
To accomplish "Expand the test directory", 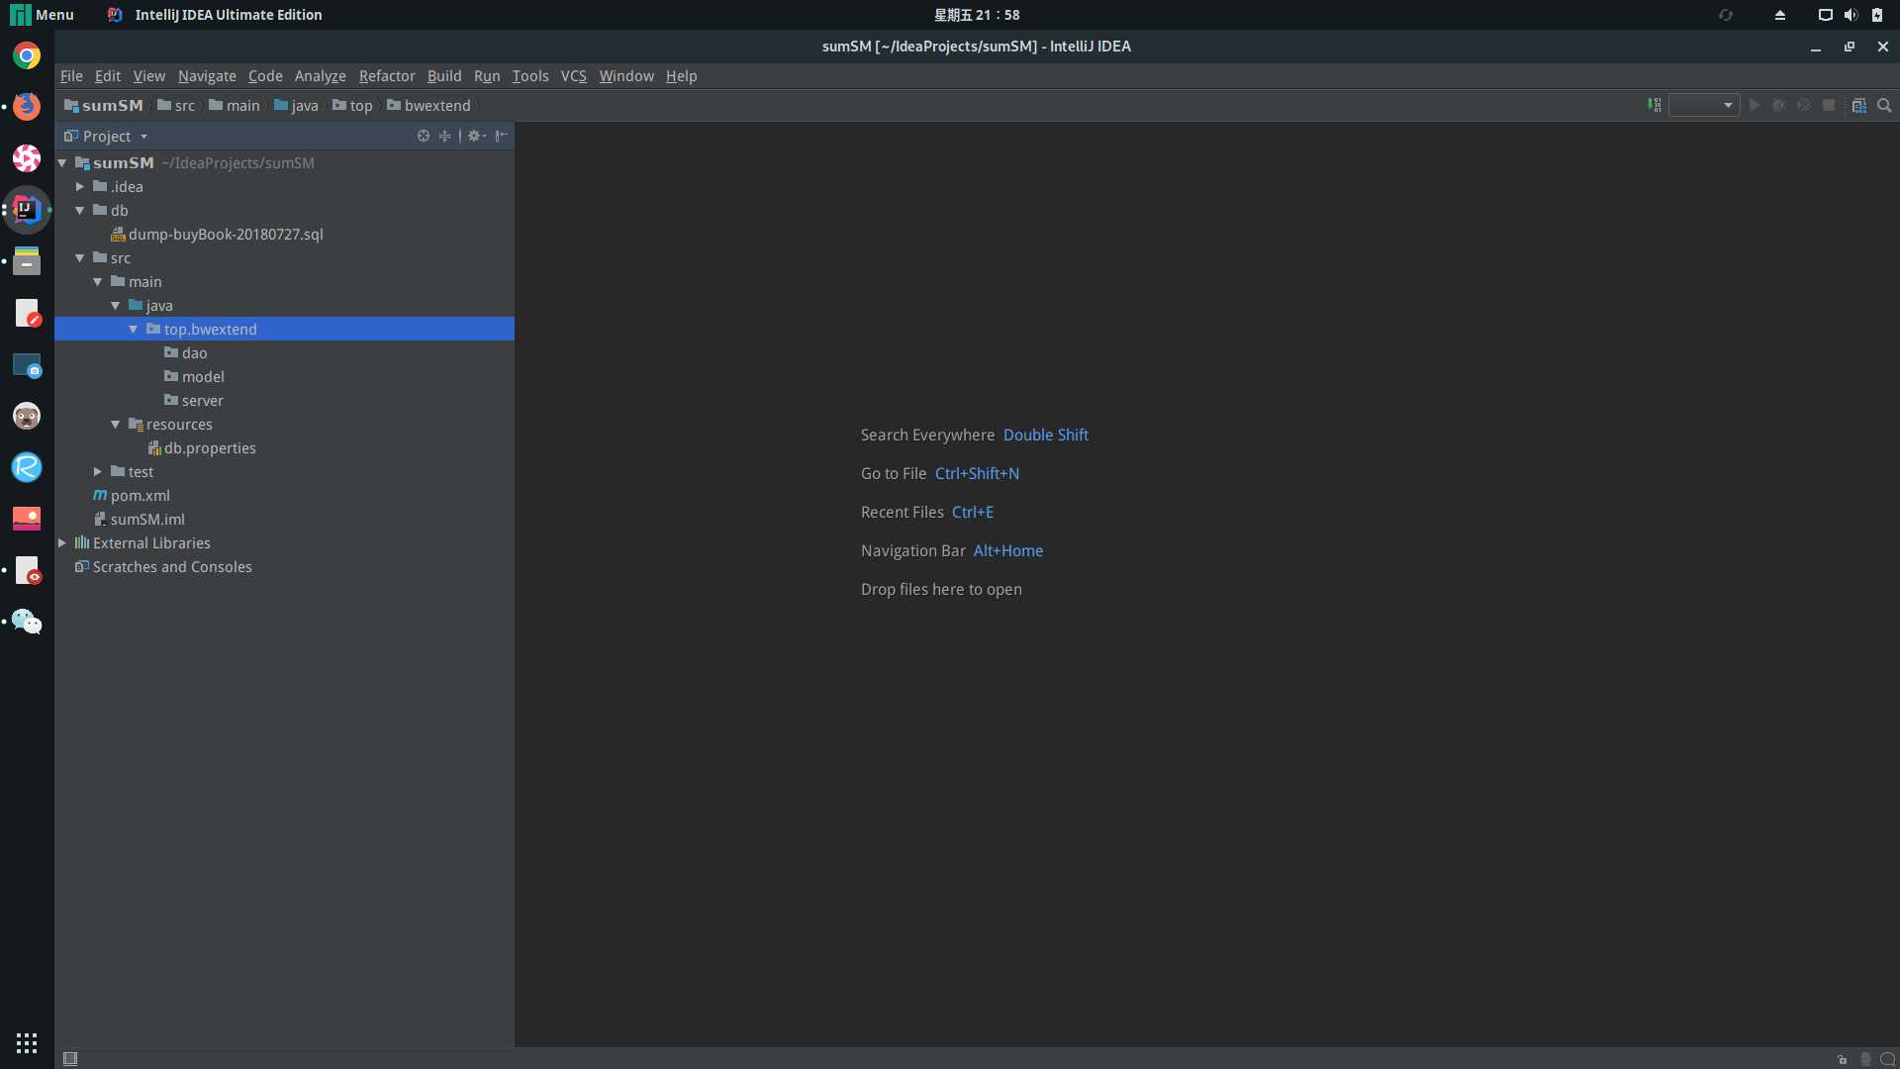I will click(98, 471).
